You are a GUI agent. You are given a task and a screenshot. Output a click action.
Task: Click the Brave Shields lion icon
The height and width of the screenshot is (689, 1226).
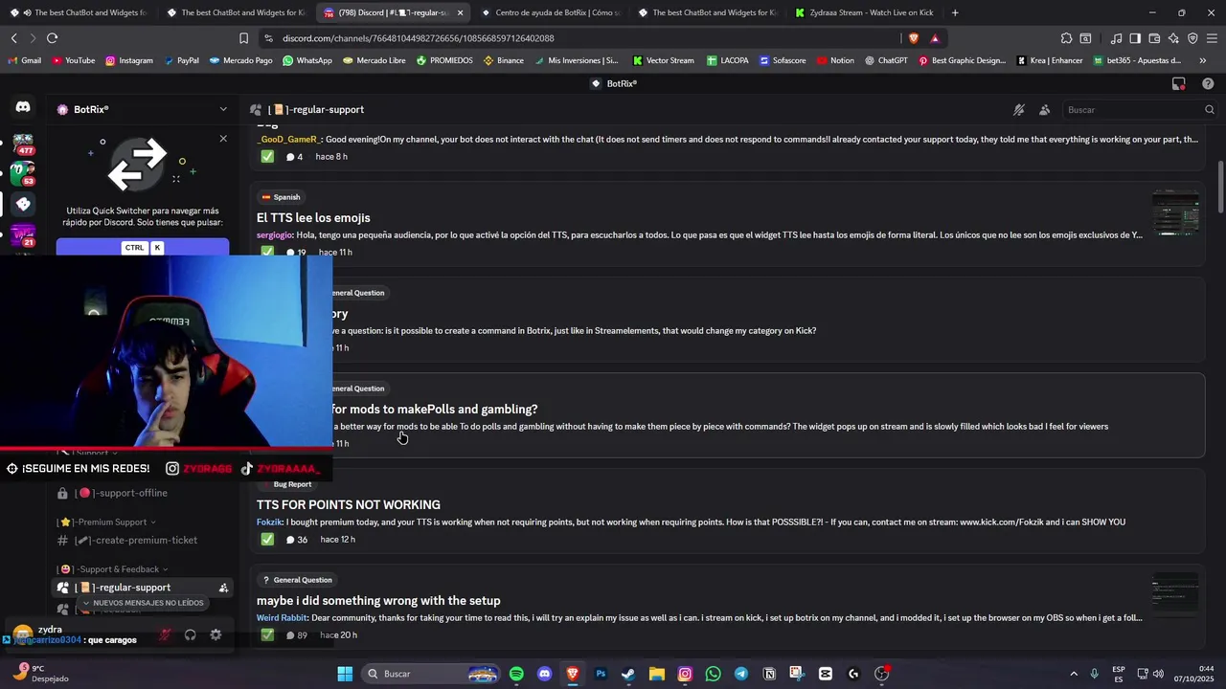913,38
